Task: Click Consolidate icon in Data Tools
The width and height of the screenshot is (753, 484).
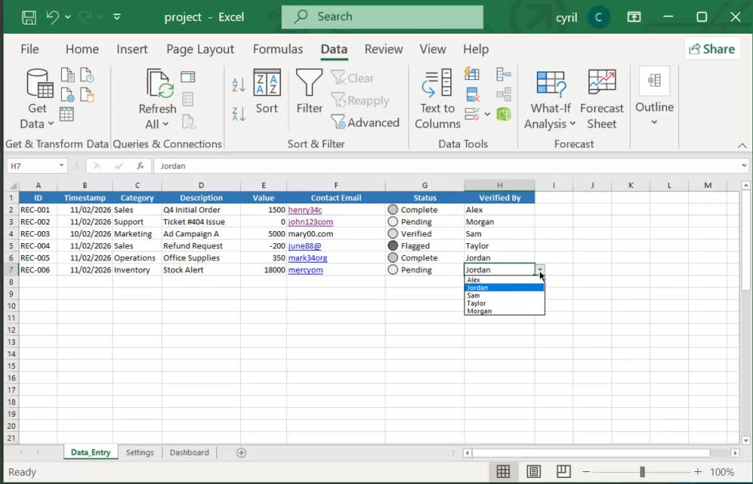Action: tap(503, 74)
